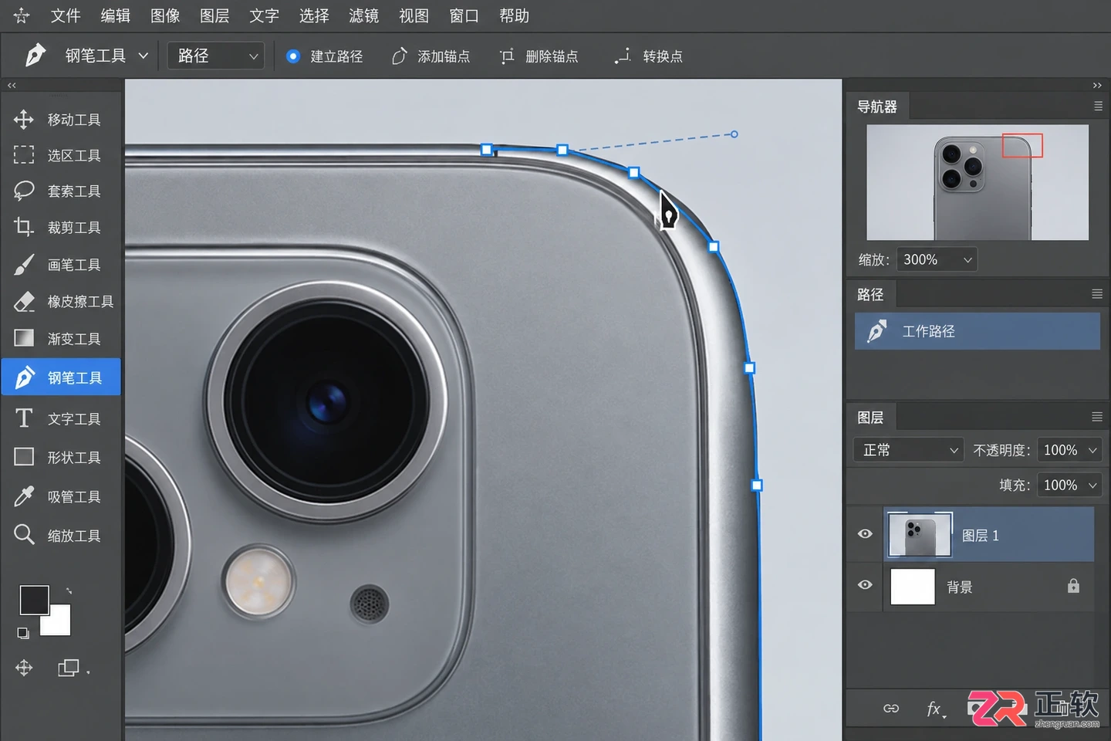Screen dimensions: 1111x741
Task: Select the 工作路径 path entry
Action: click(978, 331)
